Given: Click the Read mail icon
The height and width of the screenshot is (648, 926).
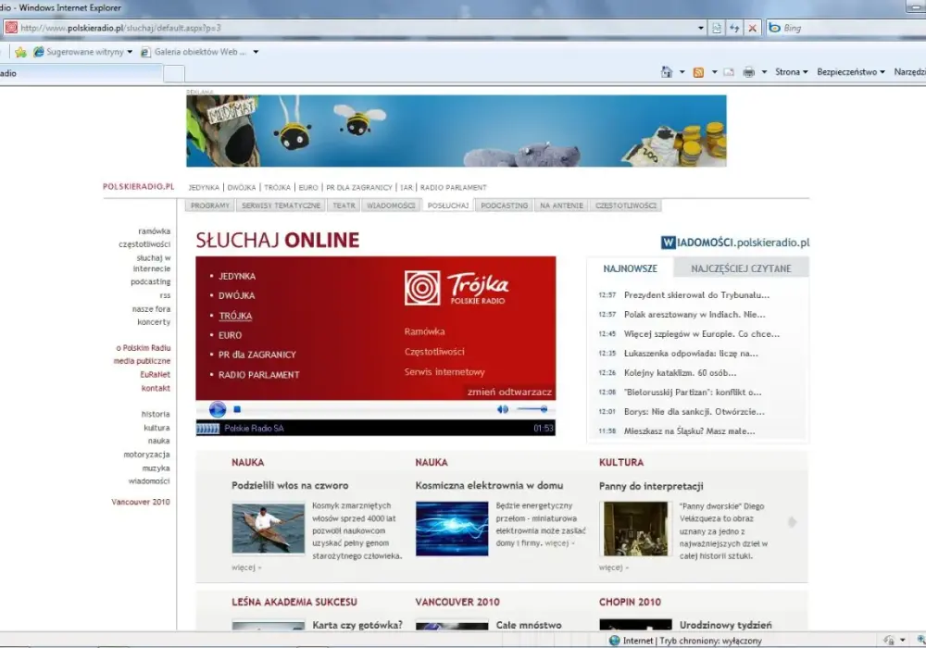Looking at the screenshot, I should click(729, 72).
